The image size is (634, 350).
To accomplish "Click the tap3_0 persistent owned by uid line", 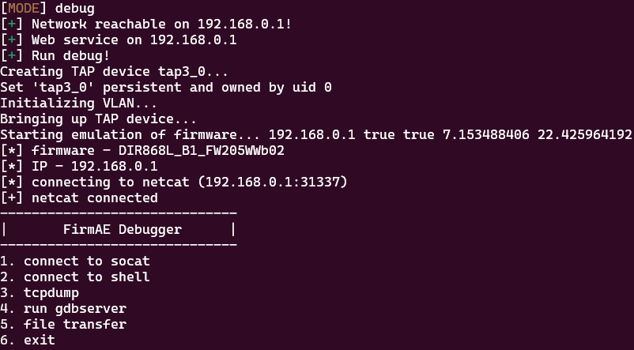I will [166, 87].
